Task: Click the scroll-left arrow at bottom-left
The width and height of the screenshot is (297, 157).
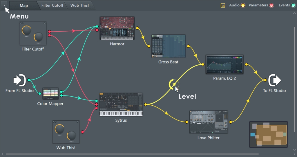Action: click(2, 154)
